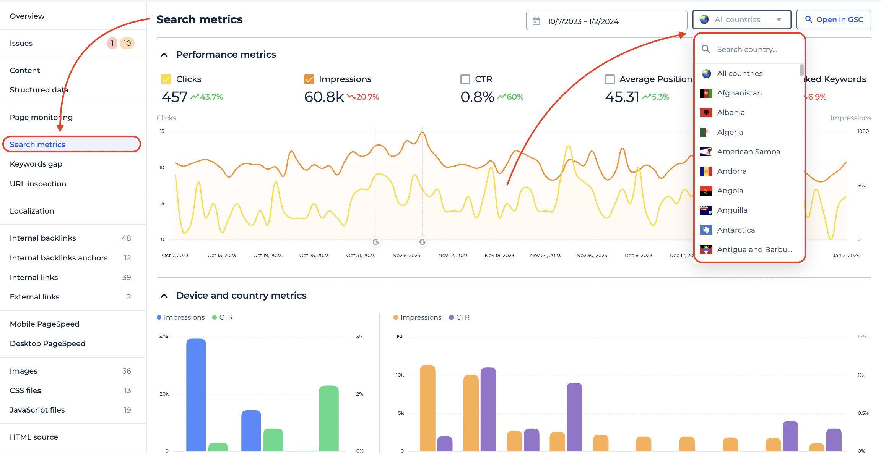The image size is (881, 453).
Task: Open All countries dropdown filter
Action: (x=741, y=19)
